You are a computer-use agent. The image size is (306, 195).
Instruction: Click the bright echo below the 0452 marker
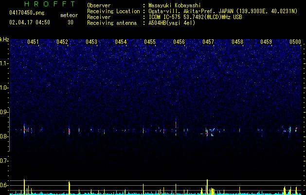click(x=69, y=131)
